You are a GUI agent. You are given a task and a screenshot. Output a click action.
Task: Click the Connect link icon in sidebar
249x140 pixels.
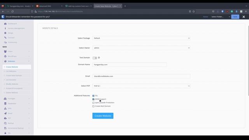coord(5,38)
